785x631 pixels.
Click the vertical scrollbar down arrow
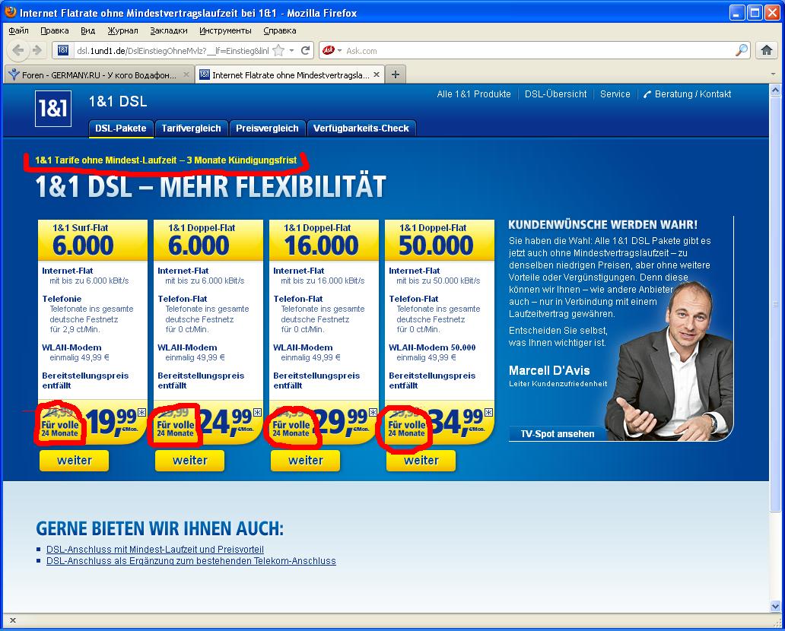point(775,606)
